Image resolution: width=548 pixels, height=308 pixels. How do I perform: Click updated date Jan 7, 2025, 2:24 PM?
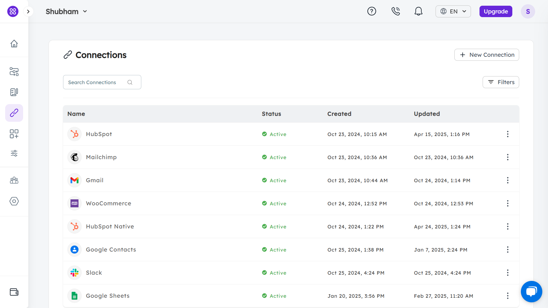pyautogui.click(x=441, y=250)
